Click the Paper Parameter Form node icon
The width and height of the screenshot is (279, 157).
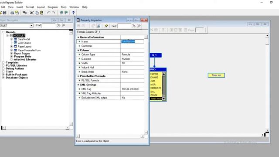(16, 50)
